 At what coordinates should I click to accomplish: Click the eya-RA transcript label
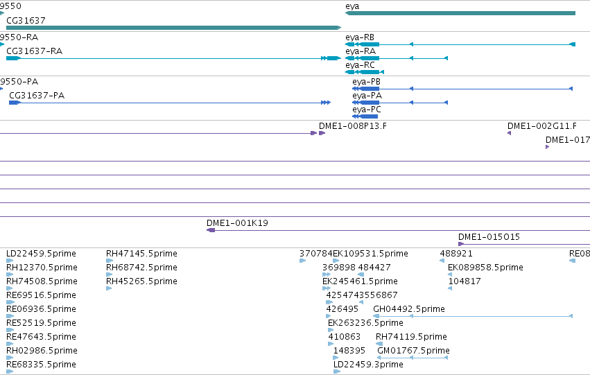(361, 51)
